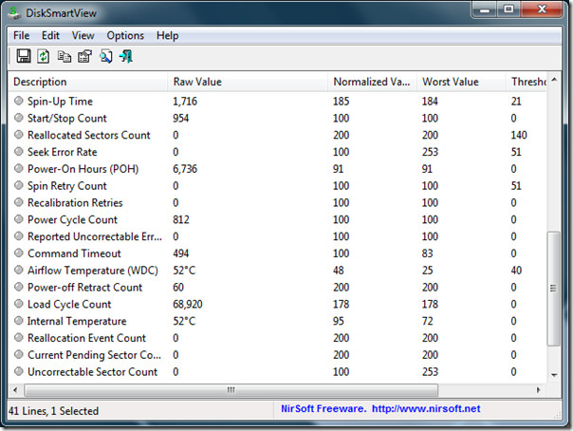Image resolution: width=573 pixels, height=431 pixels.
Task: Click status bullet of Reallocated Sectors Count
Action: click(19, 134)
